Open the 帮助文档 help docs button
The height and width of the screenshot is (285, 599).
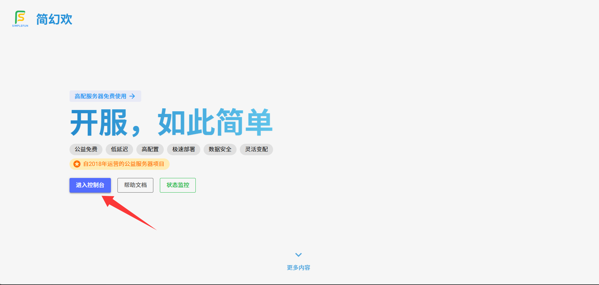(x=135, y=185)
